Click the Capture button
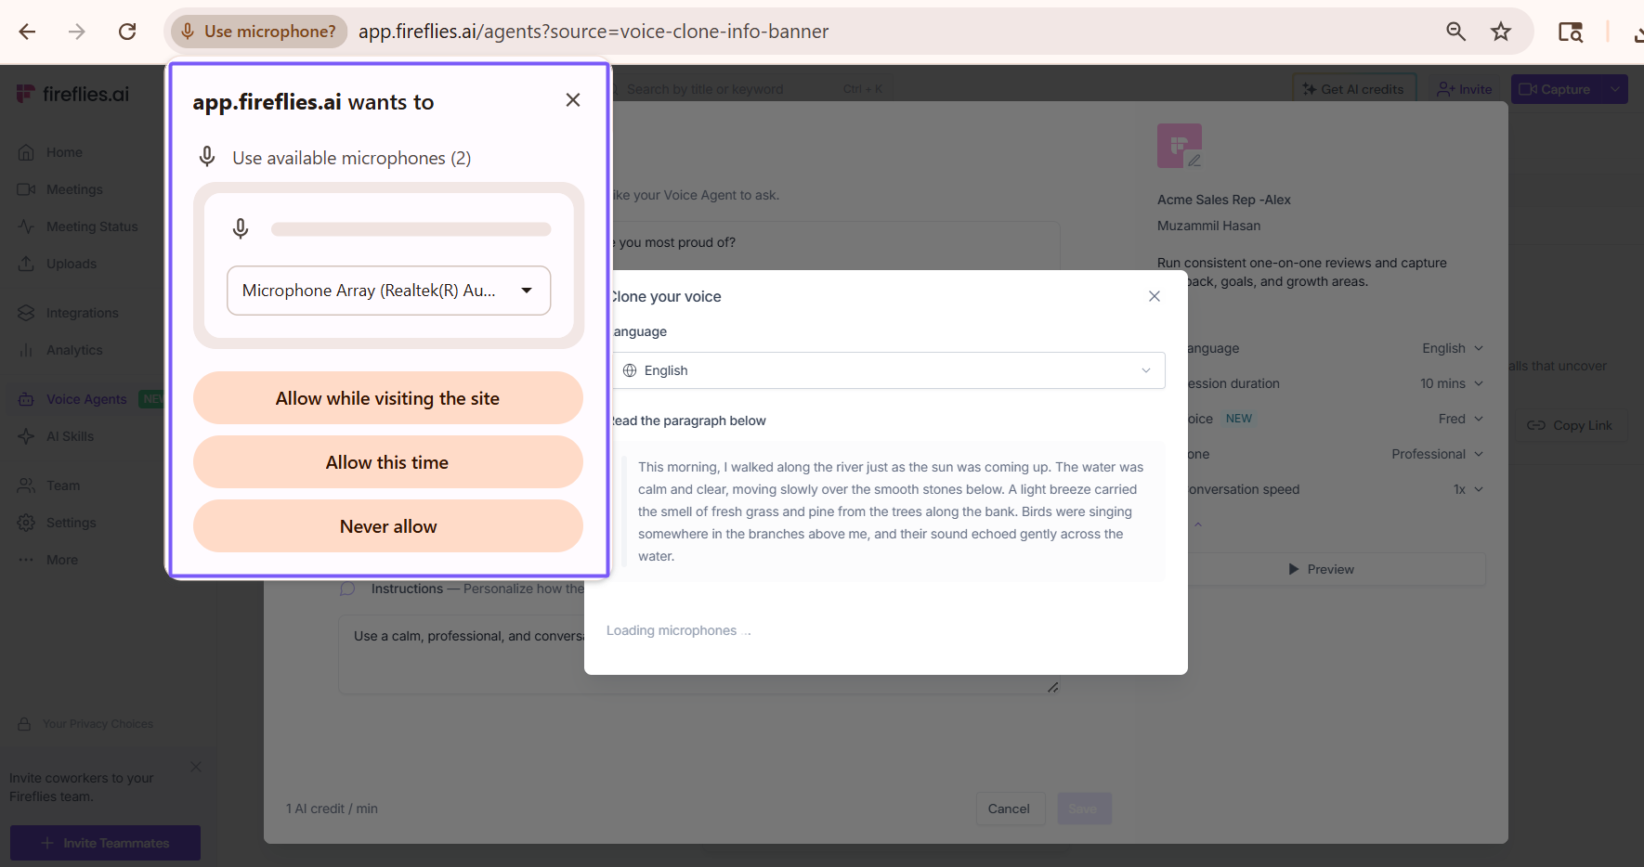The height and width of the screenshot is (867, 1644). pos(1557,89)
